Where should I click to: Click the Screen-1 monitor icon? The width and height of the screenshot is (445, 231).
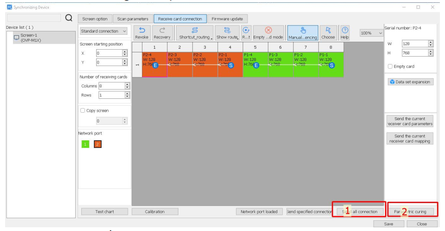tap(16, 38)
